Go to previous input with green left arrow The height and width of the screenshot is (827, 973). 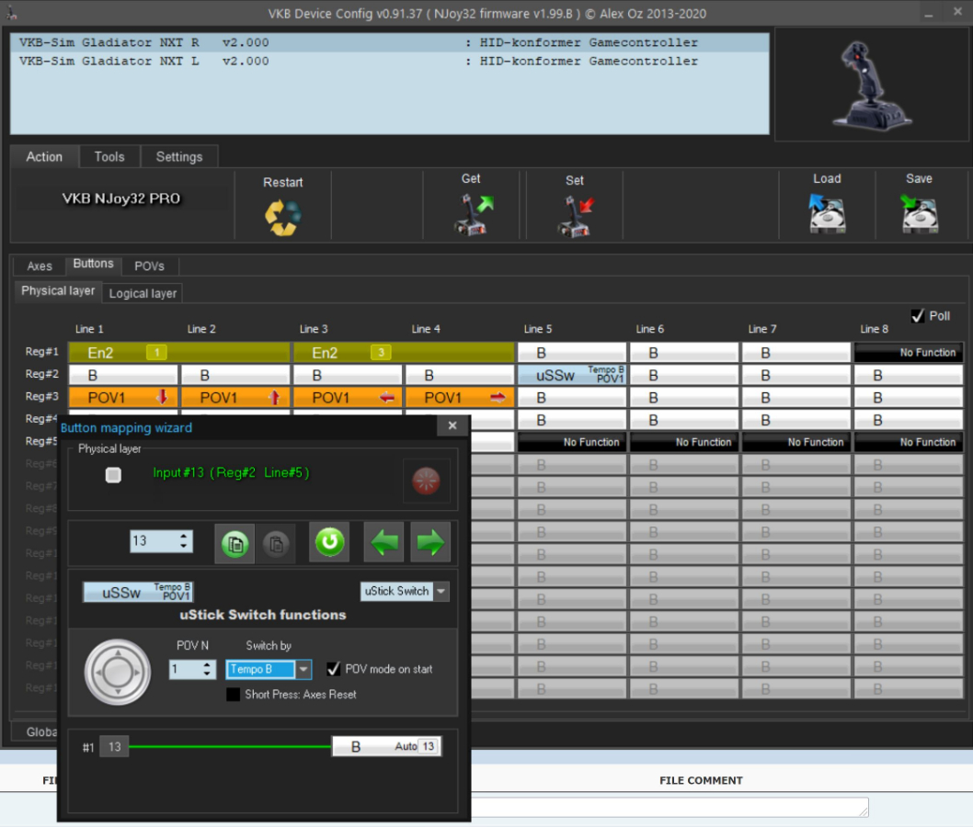pos(383,542)
